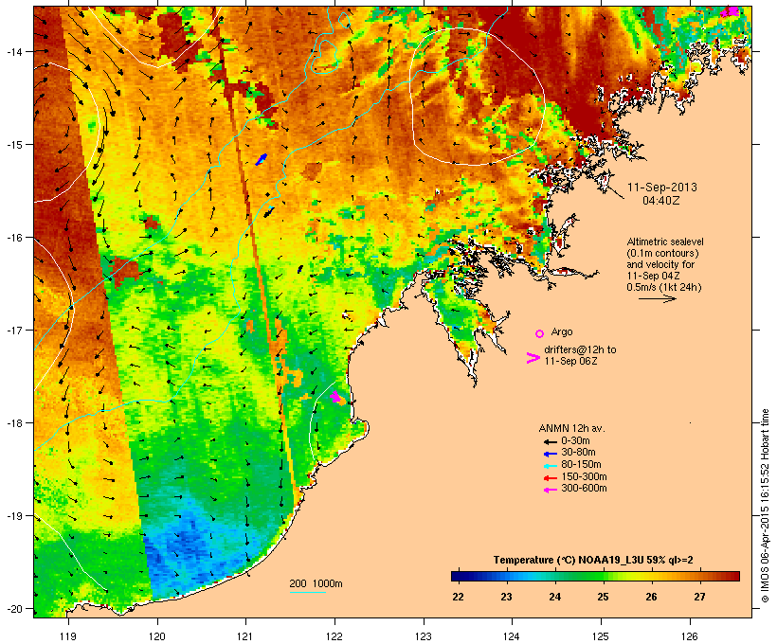Viewport: 777px width, 644px height.
Task: Click the 23 value on temperature scale
Action: click(x=506, y=597)
